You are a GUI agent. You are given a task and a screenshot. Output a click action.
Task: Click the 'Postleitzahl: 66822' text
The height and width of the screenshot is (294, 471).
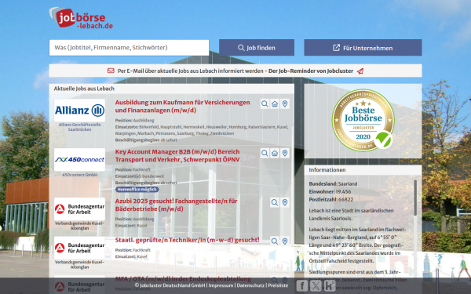[331, 199]
